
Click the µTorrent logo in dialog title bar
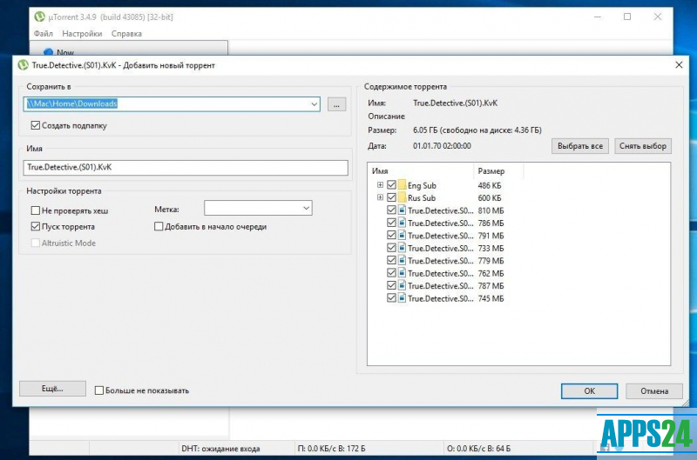tap(23, 65)
